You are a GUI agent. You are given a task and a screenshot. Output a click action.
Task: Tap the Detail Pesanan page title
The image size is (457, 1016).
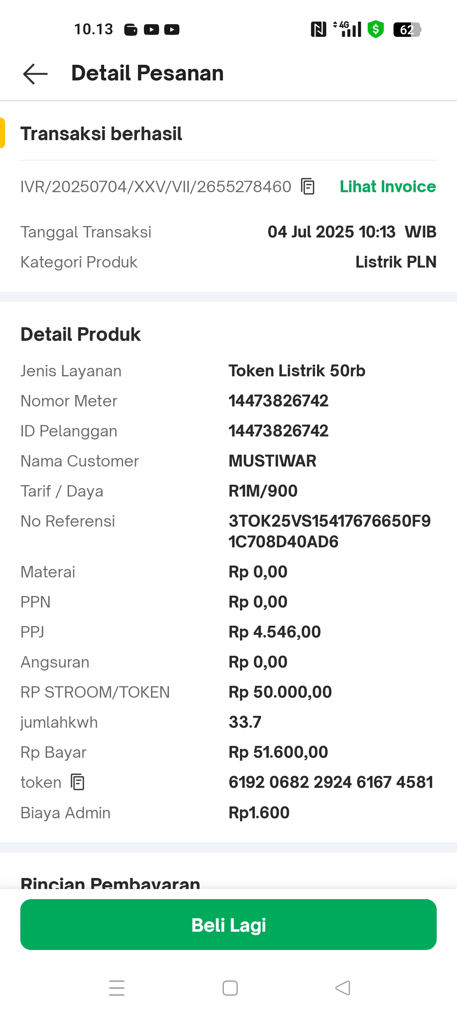(147, 73)
